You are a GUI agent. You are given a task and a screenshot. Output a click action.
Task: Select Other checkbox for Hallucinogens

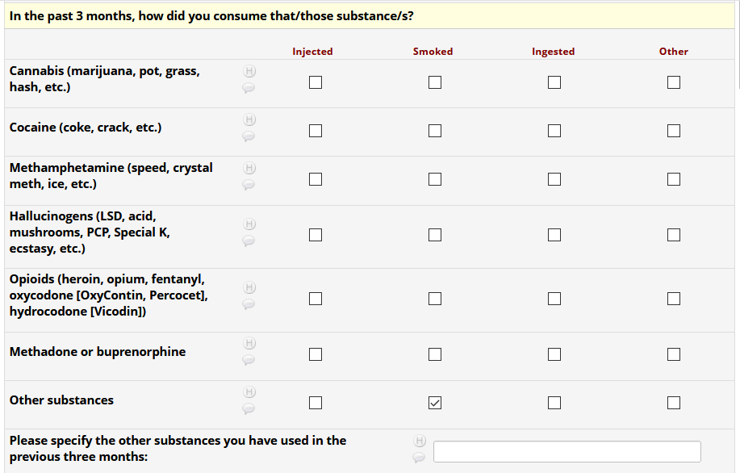(674, 235)
